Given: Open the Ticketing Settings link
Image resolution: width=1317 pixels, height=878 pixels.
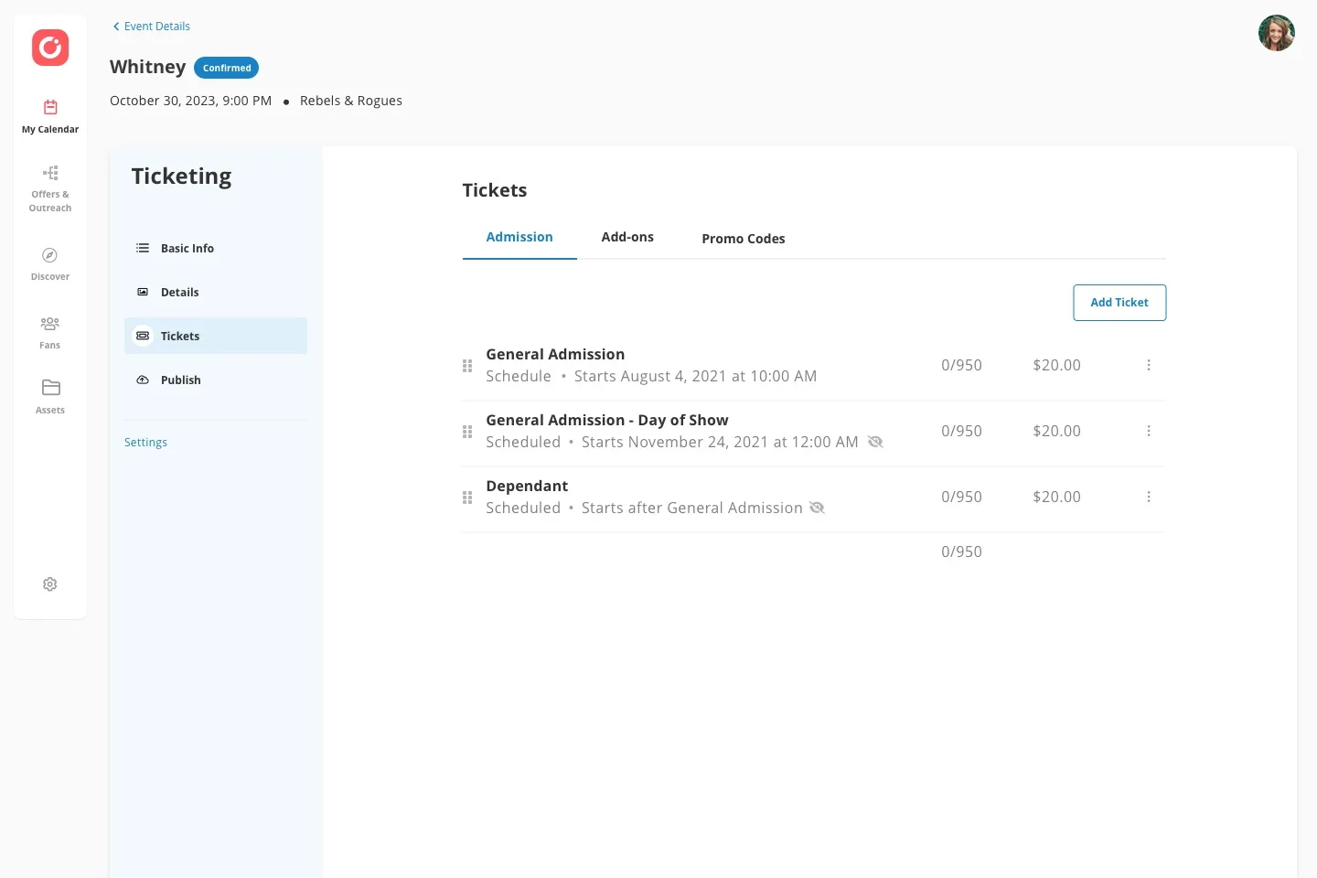Looking at the screenshot, I should coord(146,443).
